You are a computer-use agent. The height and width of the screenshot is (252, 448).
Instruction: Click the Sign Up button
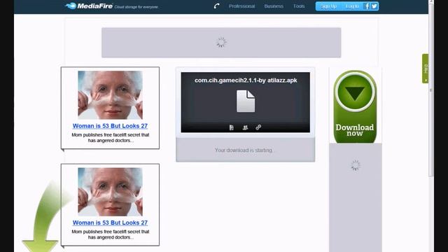coord(328,6)
